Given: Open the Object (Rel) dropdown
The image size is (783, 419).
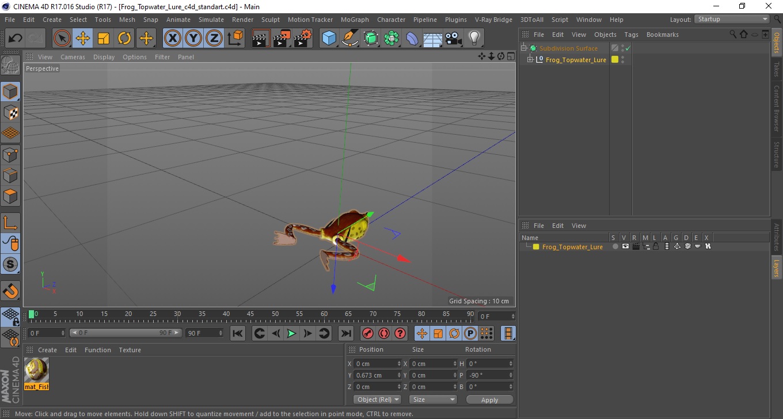Looking at the screenshot, I should (x=377, y=399).
